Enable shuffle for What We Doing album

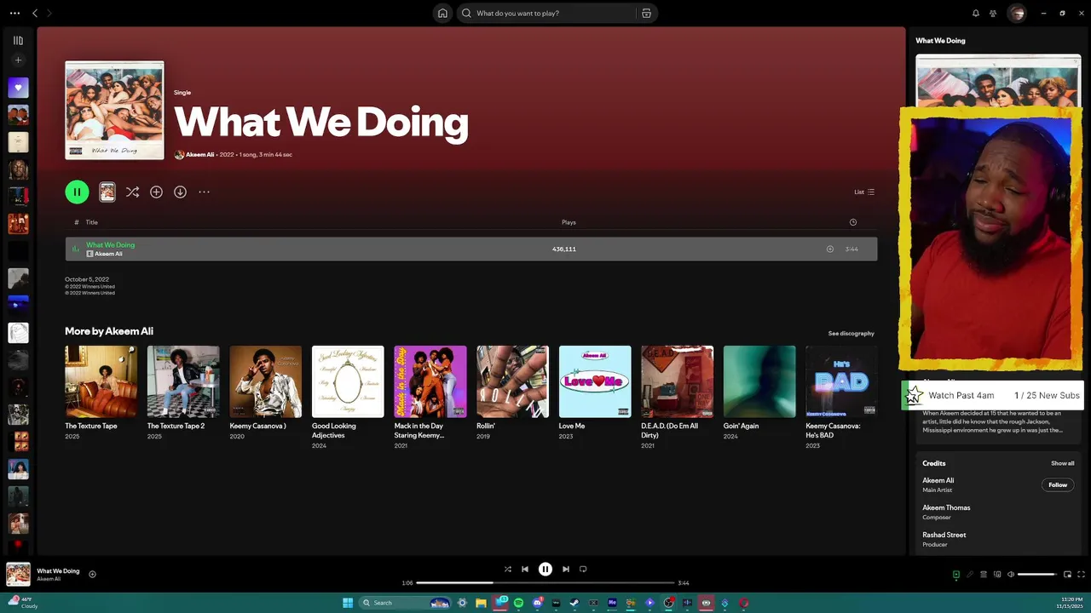point(132,192)
